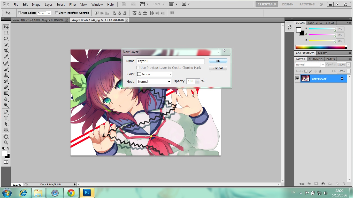This screenshot has height=198, width=353.
Task: Select the Ellipse shape tool
Action: point(6,130)
